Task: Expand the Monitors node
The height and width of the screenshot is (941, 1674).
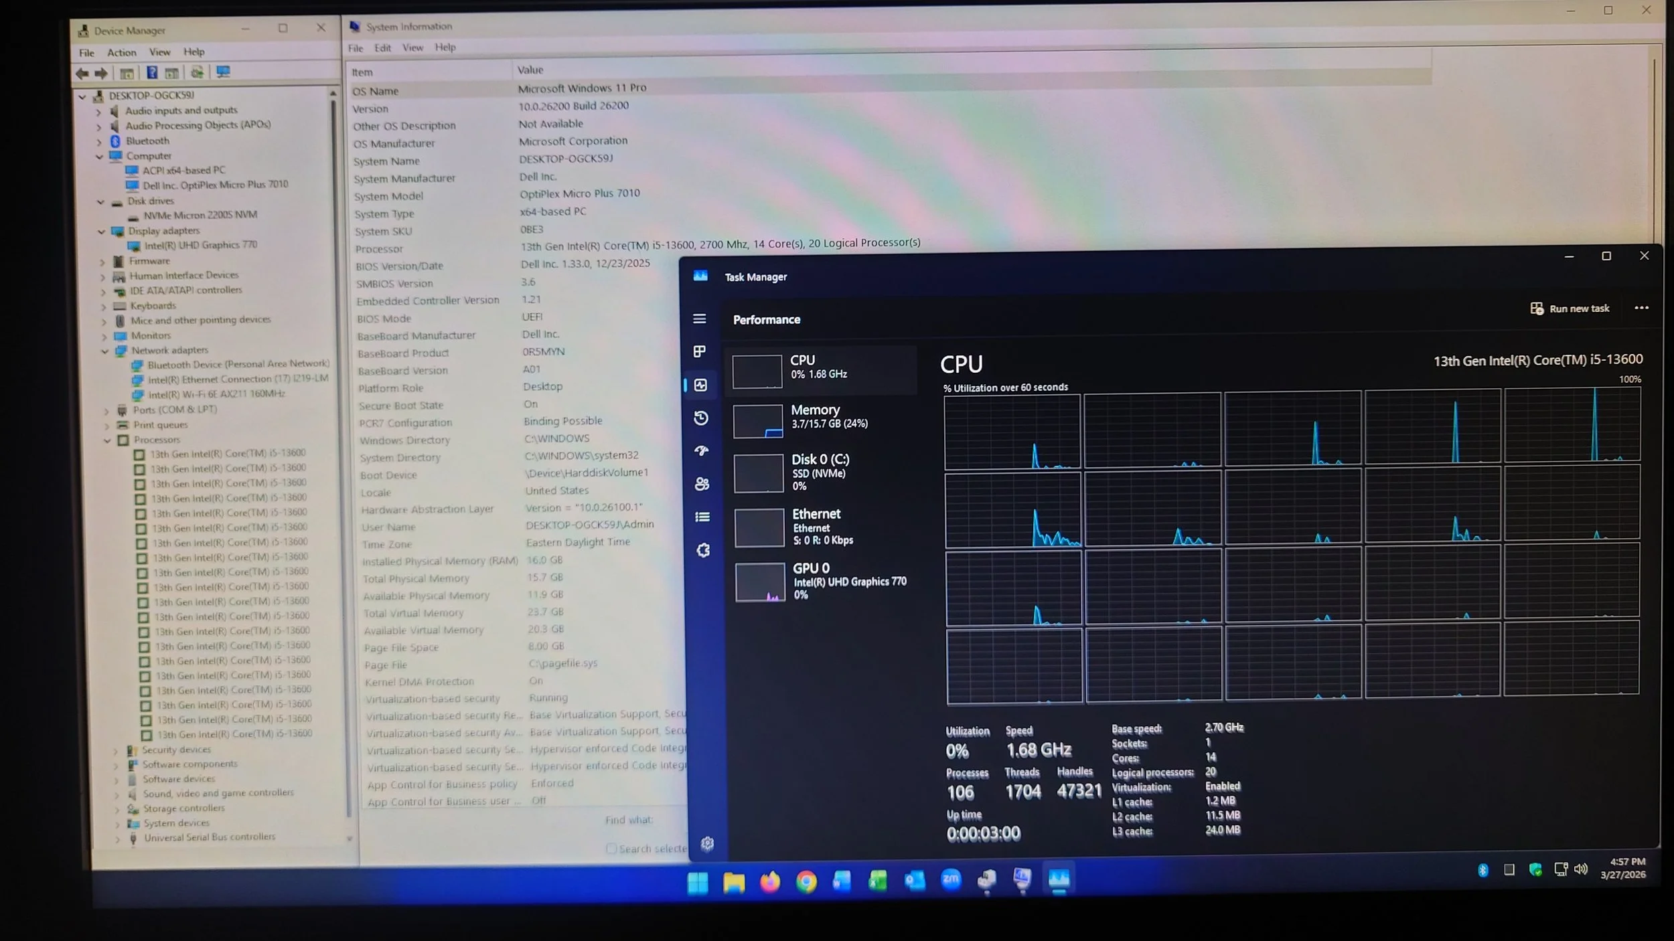Action: [x=104, y=336]
